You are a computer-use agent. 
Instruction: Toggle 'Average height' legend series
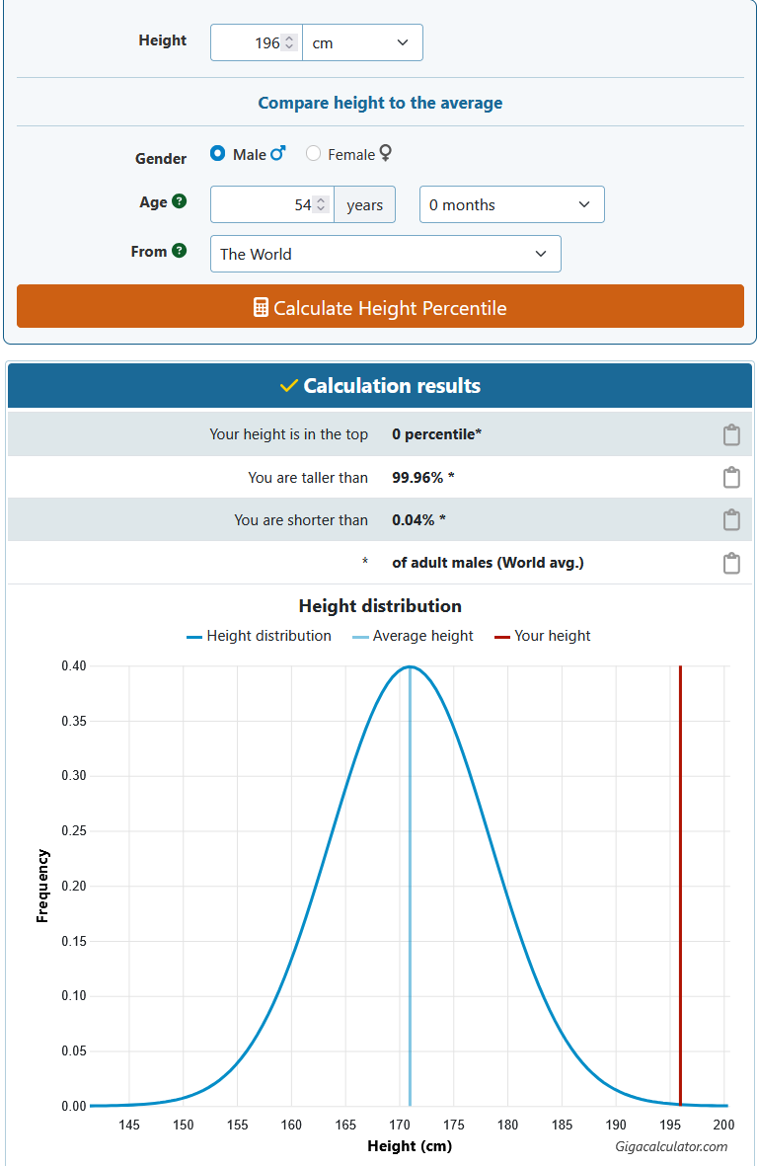(x=413, y=637)
